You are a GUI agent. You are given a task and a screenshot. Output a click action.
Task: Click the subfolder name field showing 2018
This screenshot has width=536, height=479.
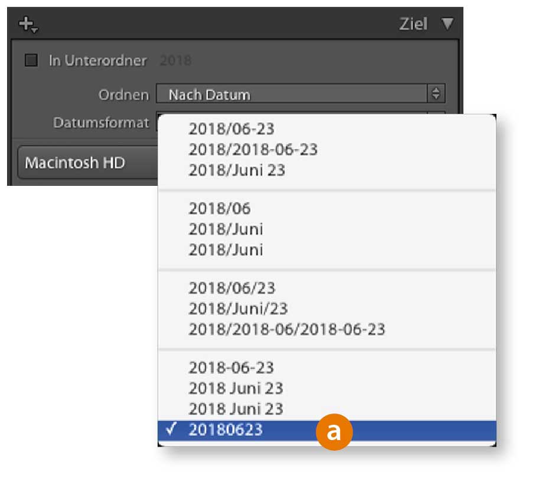tap(176, 60)
